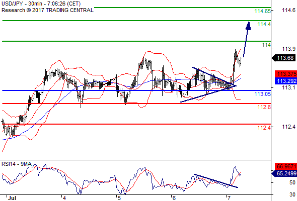The width and height of the screenshot is (297, 201).
Task: Click the 112.4 red support label
Action: point(264,128)
